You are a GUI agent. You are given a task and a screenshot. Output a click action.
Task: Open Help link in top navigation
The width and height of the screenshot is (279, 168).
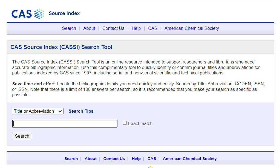click(x=136, y=28)
